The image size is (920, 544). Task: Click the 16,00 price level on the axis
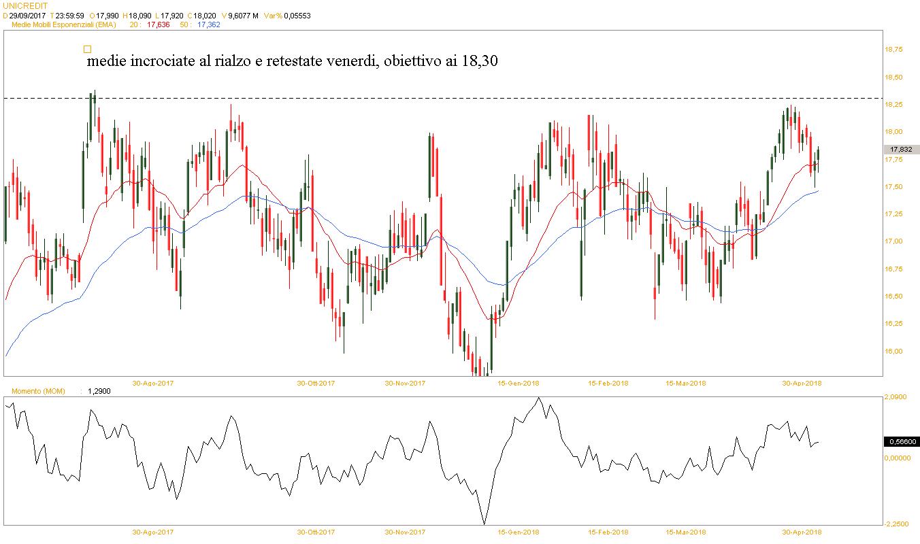(x=892, y=352)
